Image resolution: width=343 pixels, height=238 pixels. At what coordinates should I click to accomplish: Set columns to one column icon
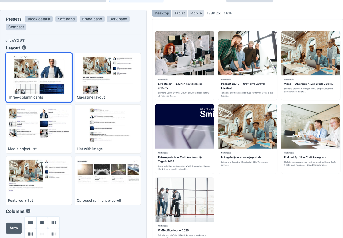pos(30,222)
